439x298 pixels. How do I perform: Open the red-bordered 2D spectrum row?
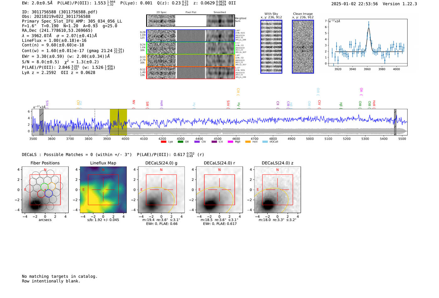[x=190, y=73]
